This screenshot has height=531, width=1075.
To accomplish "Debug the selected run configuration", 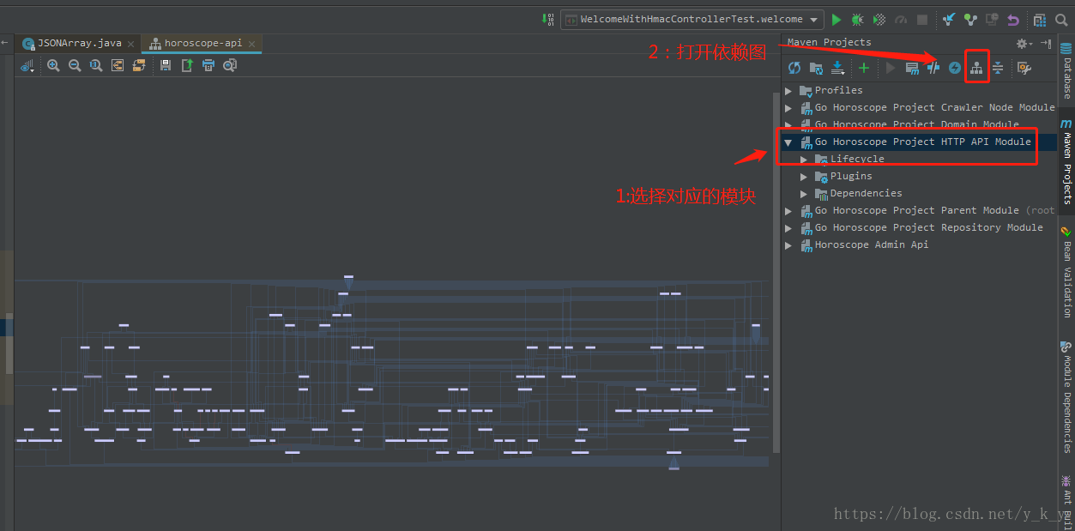I will point(858,20).
